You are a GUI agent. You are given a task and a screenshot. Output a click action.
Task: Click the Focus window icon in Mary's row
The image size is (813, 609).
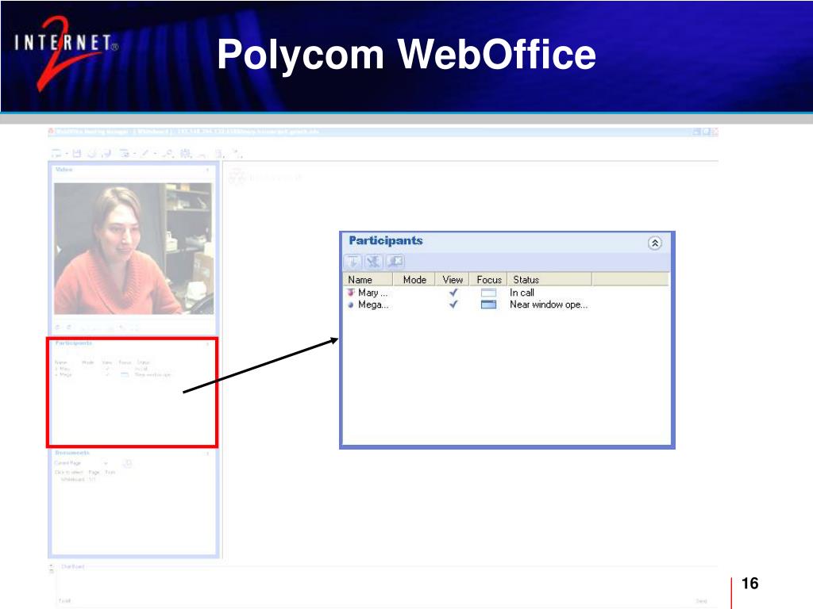point(488,293)
